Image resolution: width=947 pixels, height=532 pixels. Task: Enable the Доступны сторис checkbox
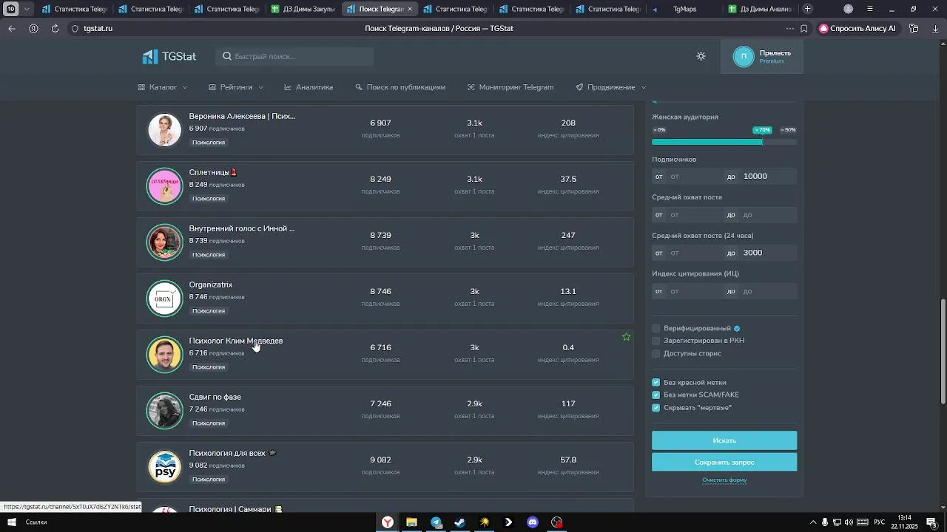tap(656, 353)
